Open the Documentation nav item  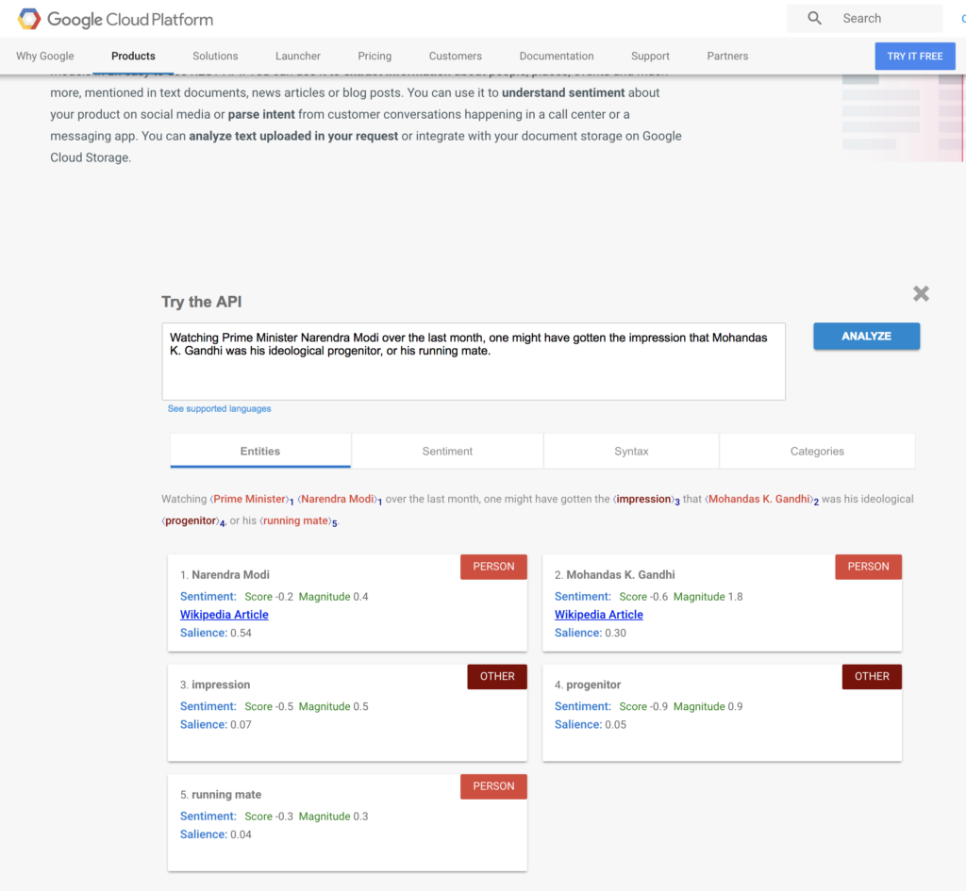(557, 56)
